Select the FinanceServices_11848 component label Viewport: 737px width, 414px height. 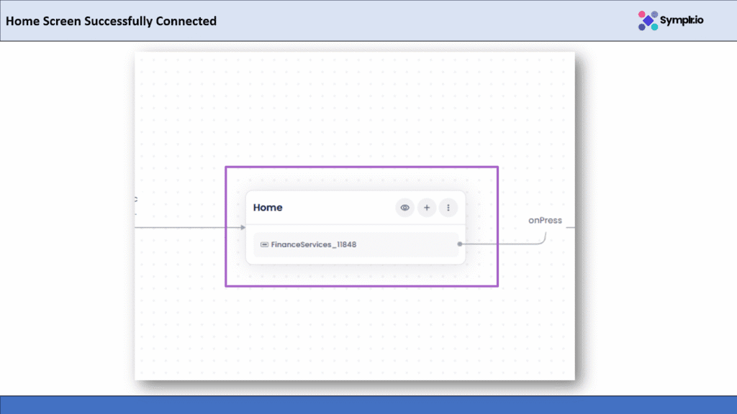pos(313,244)
